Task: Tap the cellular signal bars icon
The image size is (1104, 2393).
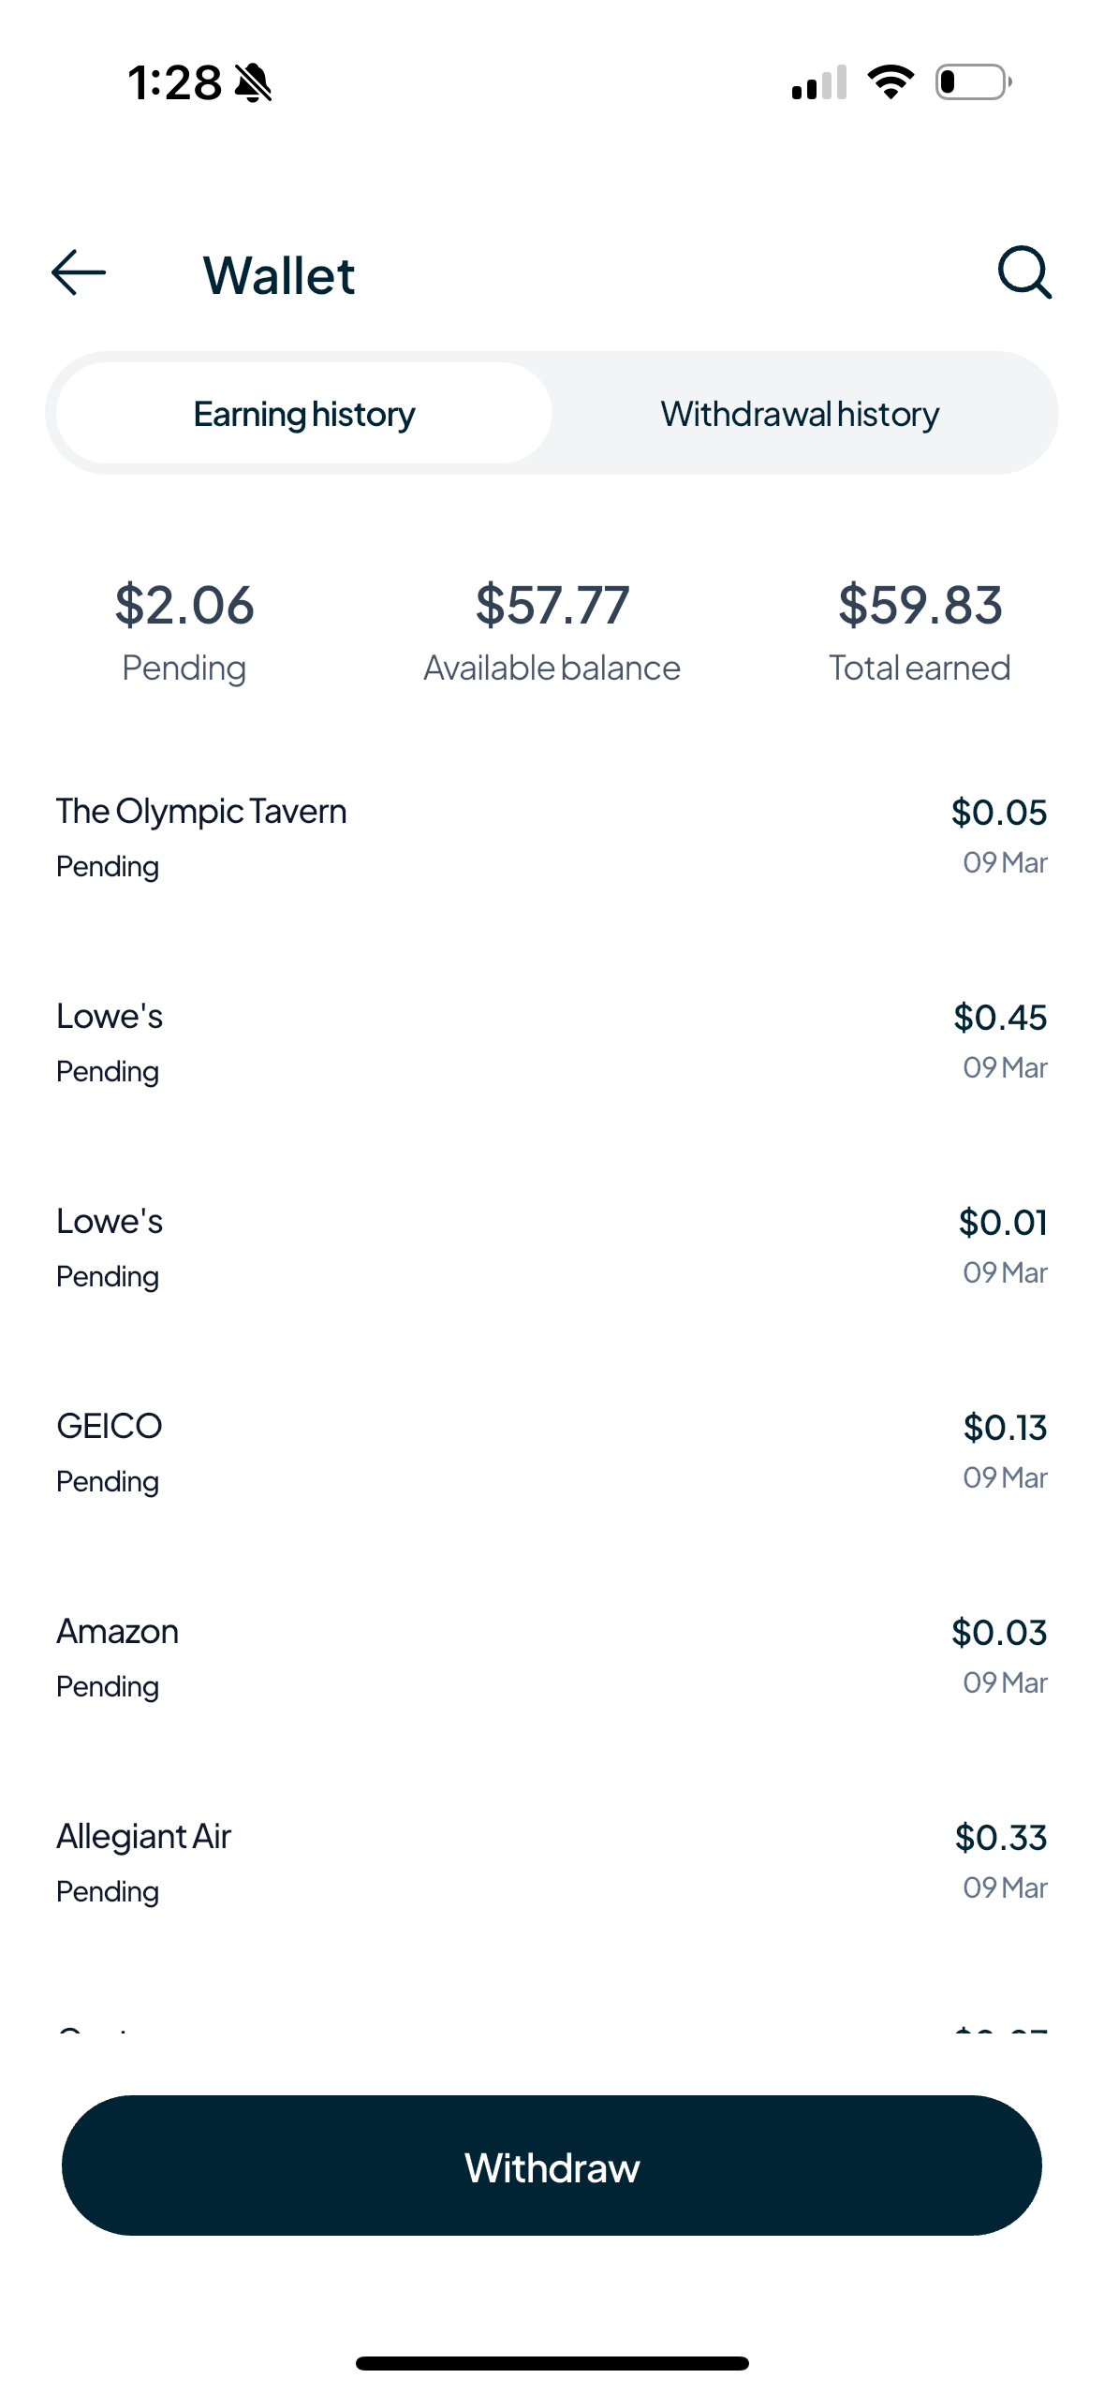Action: (x=819, y=81)
